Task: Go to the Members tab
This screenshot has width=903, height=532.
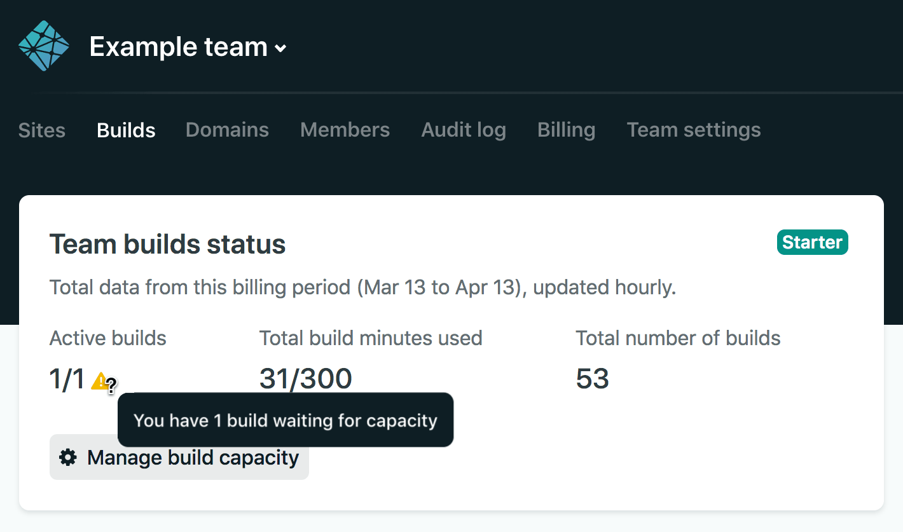Action: pos(345,130)
